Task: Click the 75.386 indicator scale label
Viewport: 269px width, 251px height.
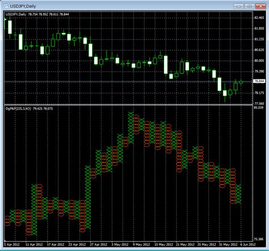Action: [x=259, y=239]
